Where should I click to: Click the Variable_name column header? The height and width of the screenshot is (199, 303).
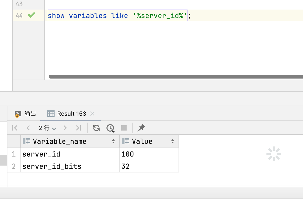[x=60, y=141]
